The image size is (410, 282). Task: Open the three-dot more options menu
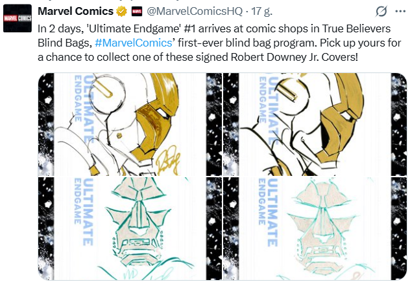point(400,12)
